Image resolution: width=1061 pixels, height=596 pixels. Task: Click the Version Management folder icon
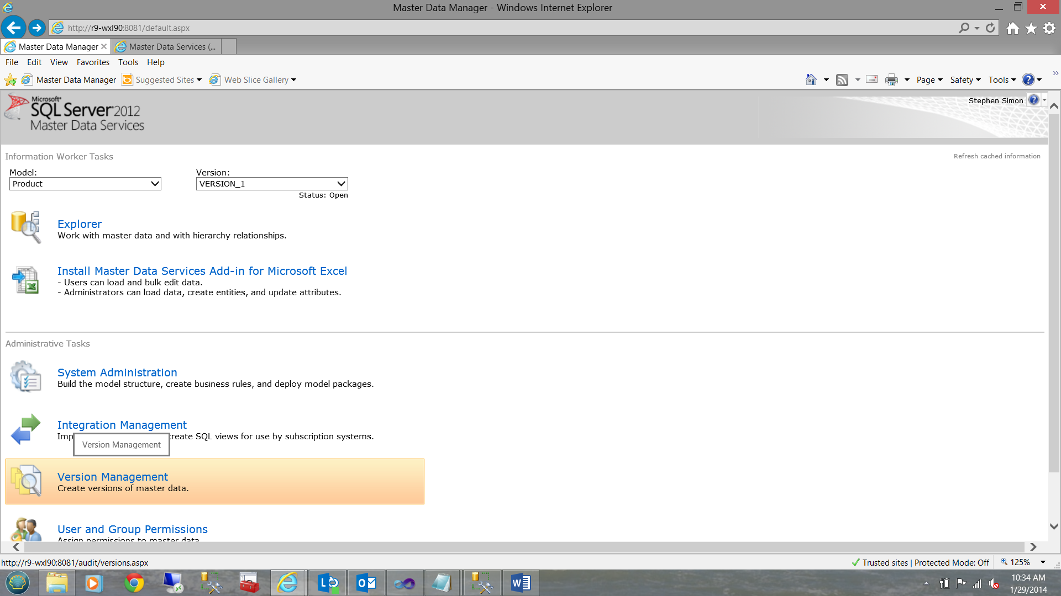pyautogui.click(x=25, y=480)
